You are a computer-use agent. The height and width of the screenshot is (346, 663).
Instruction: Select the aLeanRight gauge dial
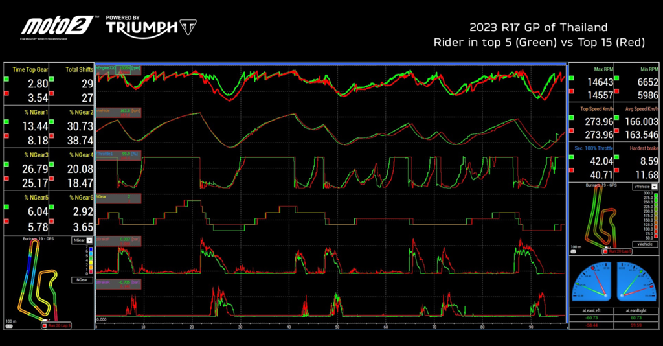(636, 282)
